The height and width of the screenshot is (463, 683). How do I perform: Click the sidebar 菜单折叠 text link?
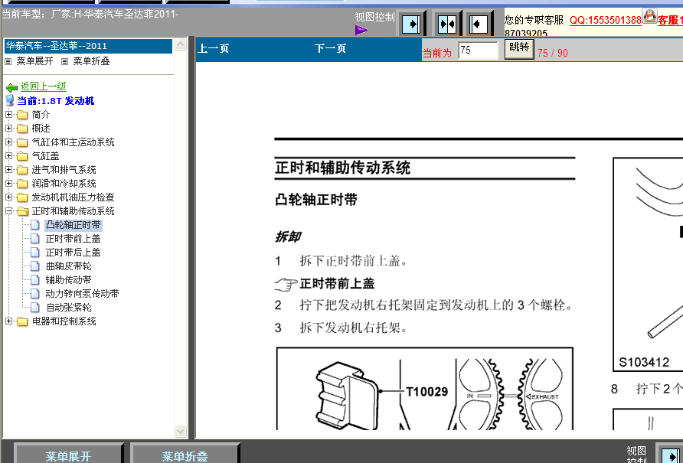pyautogui.click(x=91, y=61)
